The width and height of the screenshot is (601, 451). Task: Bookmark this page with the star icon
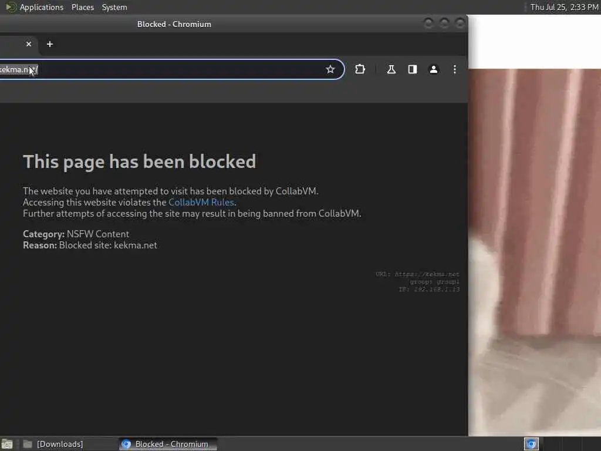pos(330,69)
